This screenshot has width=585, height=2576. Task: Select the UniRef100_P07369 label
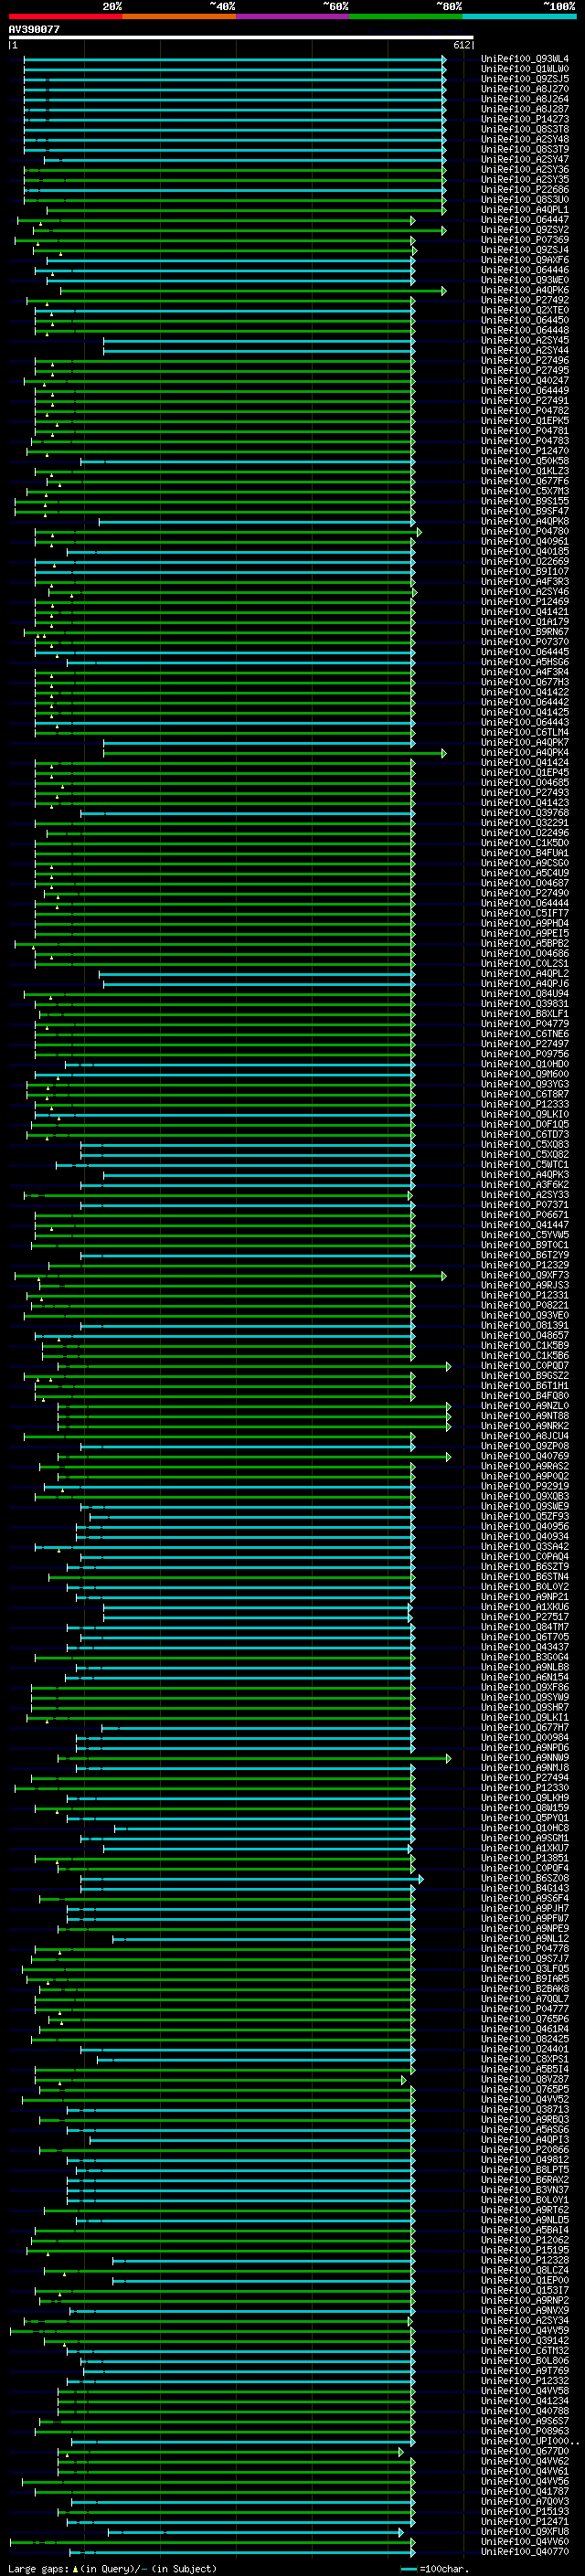tap(524, 240)
